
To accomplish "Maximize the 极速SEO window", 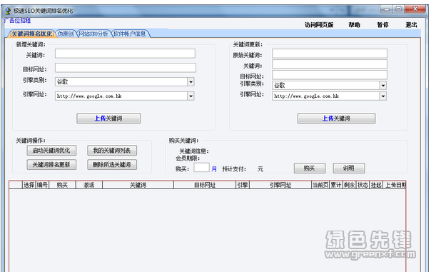I will point(399,9).
